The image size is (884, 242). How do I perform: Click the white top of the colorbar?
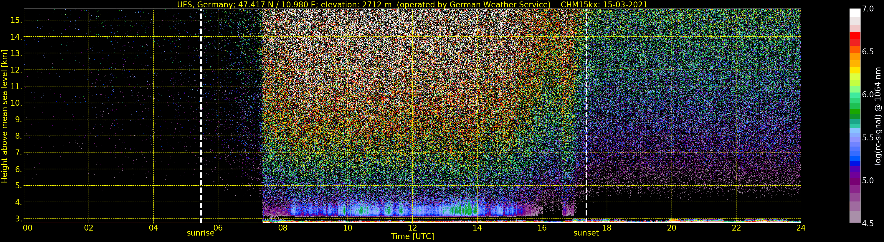click(x=855, y=13)
